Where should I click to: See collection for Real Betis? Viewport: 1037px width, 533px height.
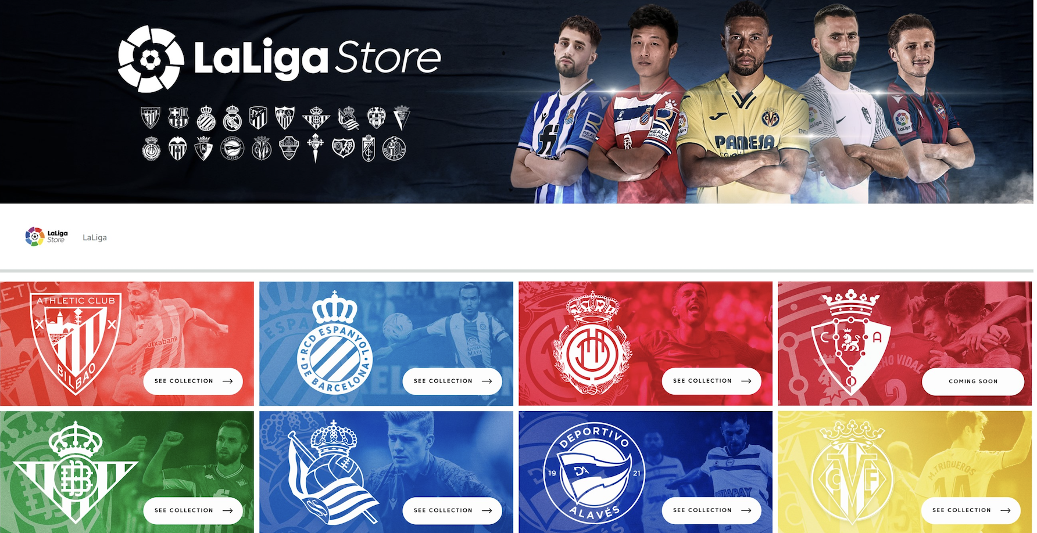click(193, 510)
